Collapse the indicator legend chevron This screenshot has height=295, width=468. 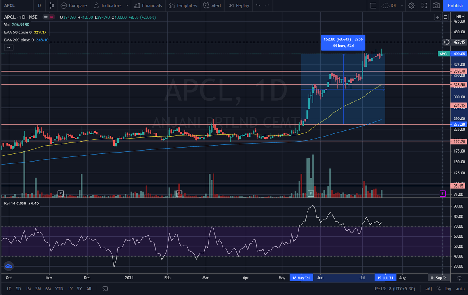click(9, 47)
